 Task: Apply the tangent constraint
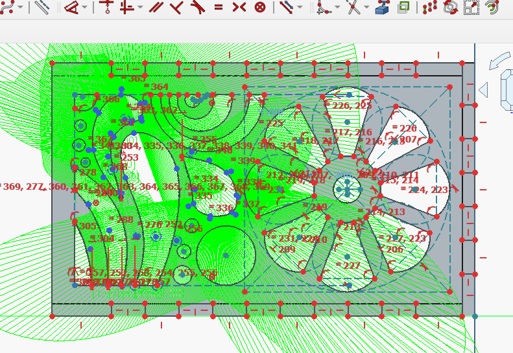point(197,7)
